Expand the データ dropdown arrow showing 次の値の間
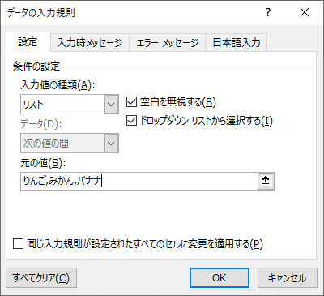The height and width of the screenshot is (296, 324). [112, 143]
